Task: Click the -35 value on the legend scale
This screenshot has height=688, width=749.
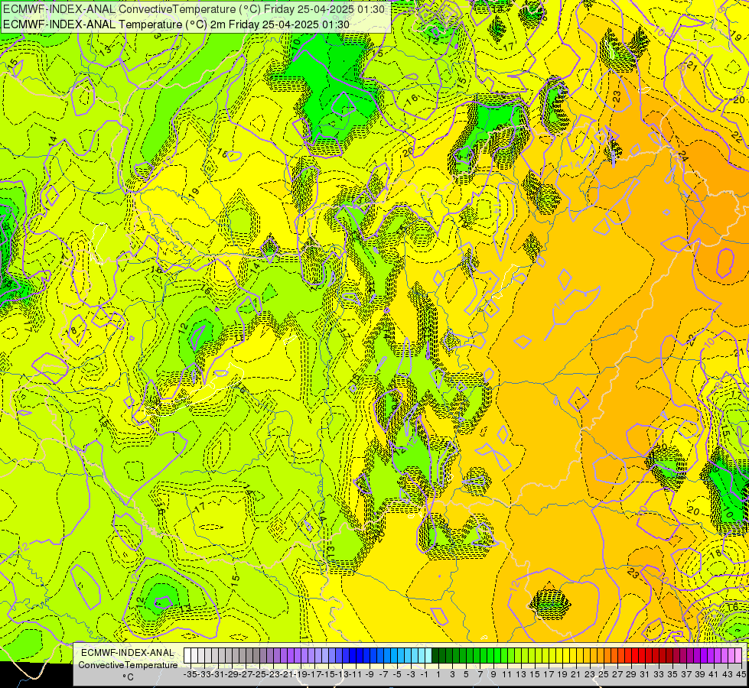Action: 191,675
